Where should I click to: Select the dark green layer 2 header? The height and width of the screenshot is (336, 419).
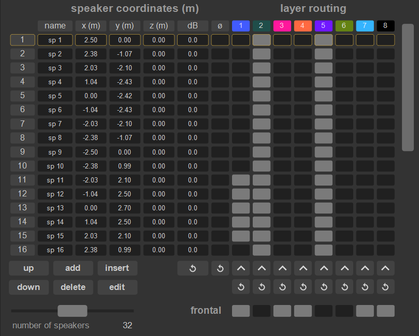point(262,26)
